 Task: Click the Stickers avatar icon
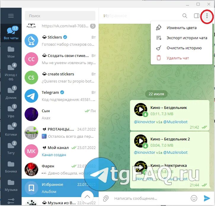(x=31, y=41)
